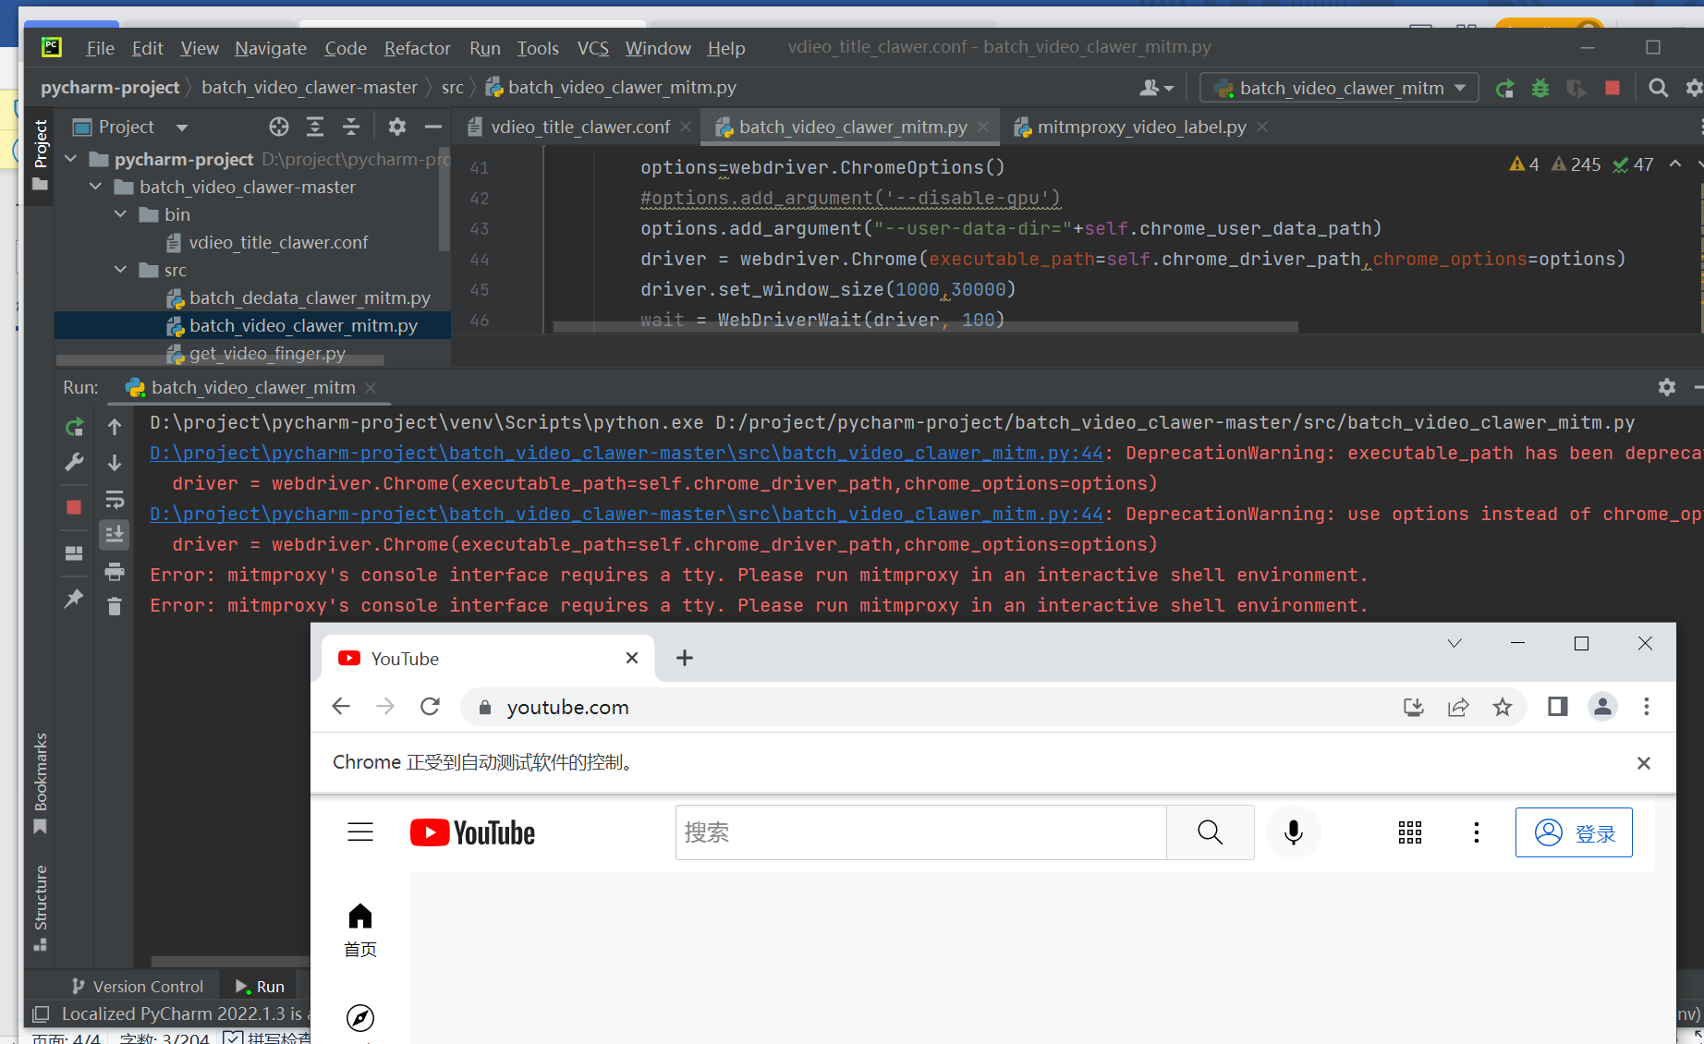The width and height of the screenshot is (1704, 1044).
Task: Toggle Chrome side panel button
Action: (1557, 708)
